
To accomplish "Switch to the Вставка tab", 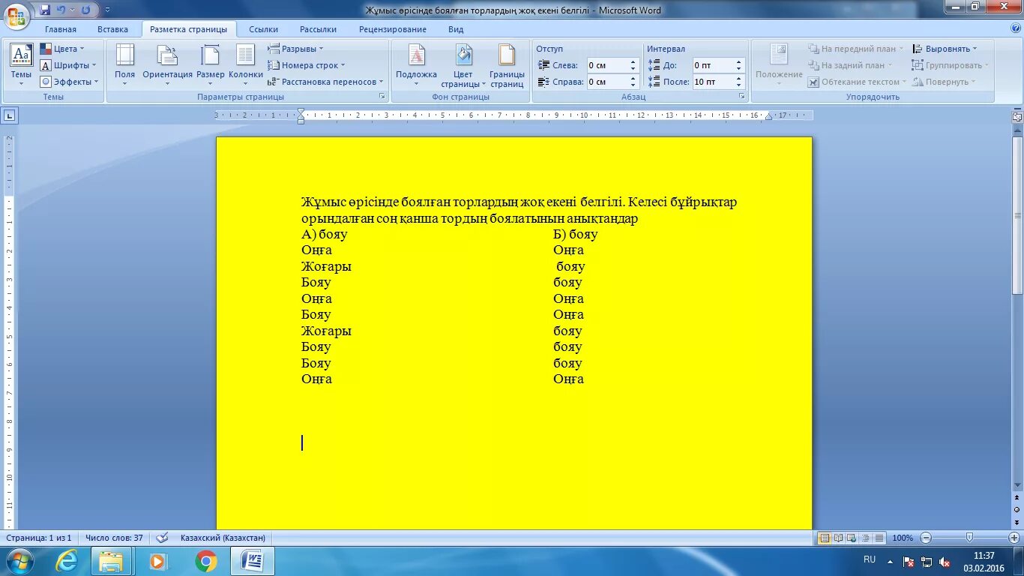I will (112, 29).
